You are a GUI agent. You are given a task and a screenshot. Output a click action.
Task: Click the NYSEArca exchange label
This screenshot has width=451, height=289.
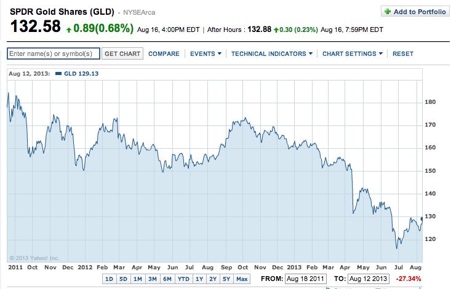click(139, 13)
